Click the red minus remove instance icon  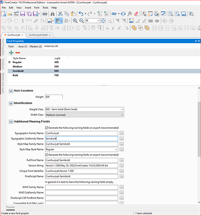pos(18,53)
